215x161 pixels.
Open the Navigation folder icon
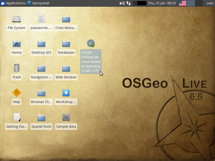pos(41,68)
